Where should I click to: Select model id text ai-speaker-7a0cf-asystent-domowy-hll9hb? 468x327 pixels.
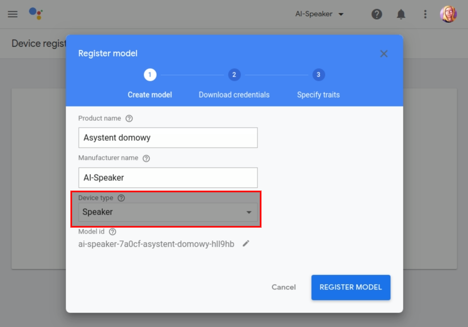coord(156,244)
